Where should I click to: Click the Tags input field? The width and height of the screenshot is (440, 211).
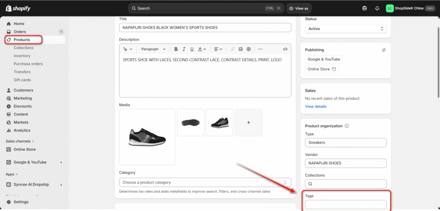coord(346,205)
